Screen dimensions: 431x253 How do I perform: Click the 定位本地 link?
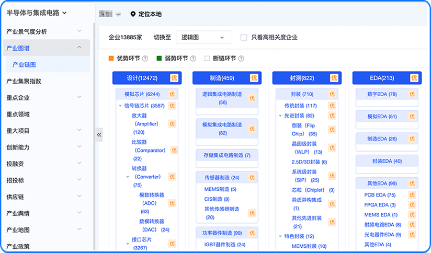tap(150, 14)
